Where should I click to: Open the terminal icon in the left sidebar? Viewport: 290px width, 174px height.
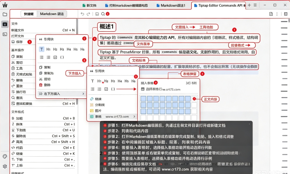click(5, 34)
